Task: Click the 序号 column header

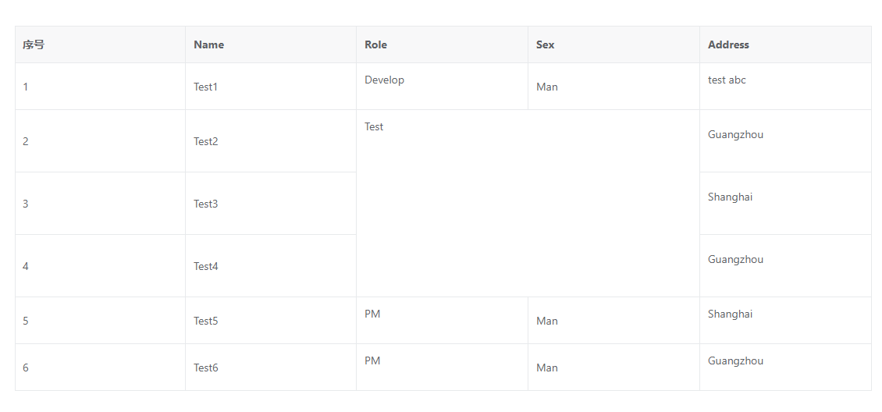Action: tap(34, 44)
